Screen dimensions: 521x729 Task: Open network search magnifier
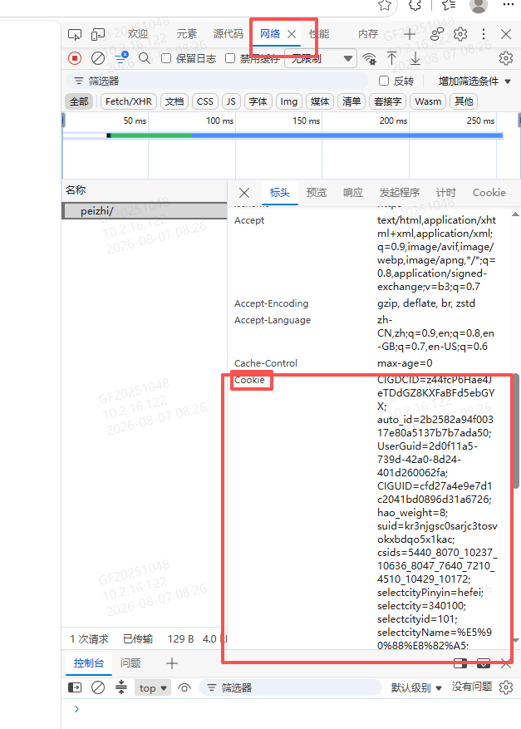(x=145, y=58)
